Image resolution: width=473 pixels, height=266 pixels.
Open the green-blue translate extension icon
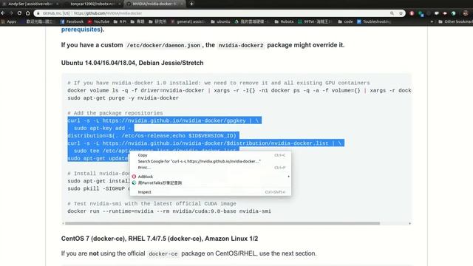click(421, 13)
